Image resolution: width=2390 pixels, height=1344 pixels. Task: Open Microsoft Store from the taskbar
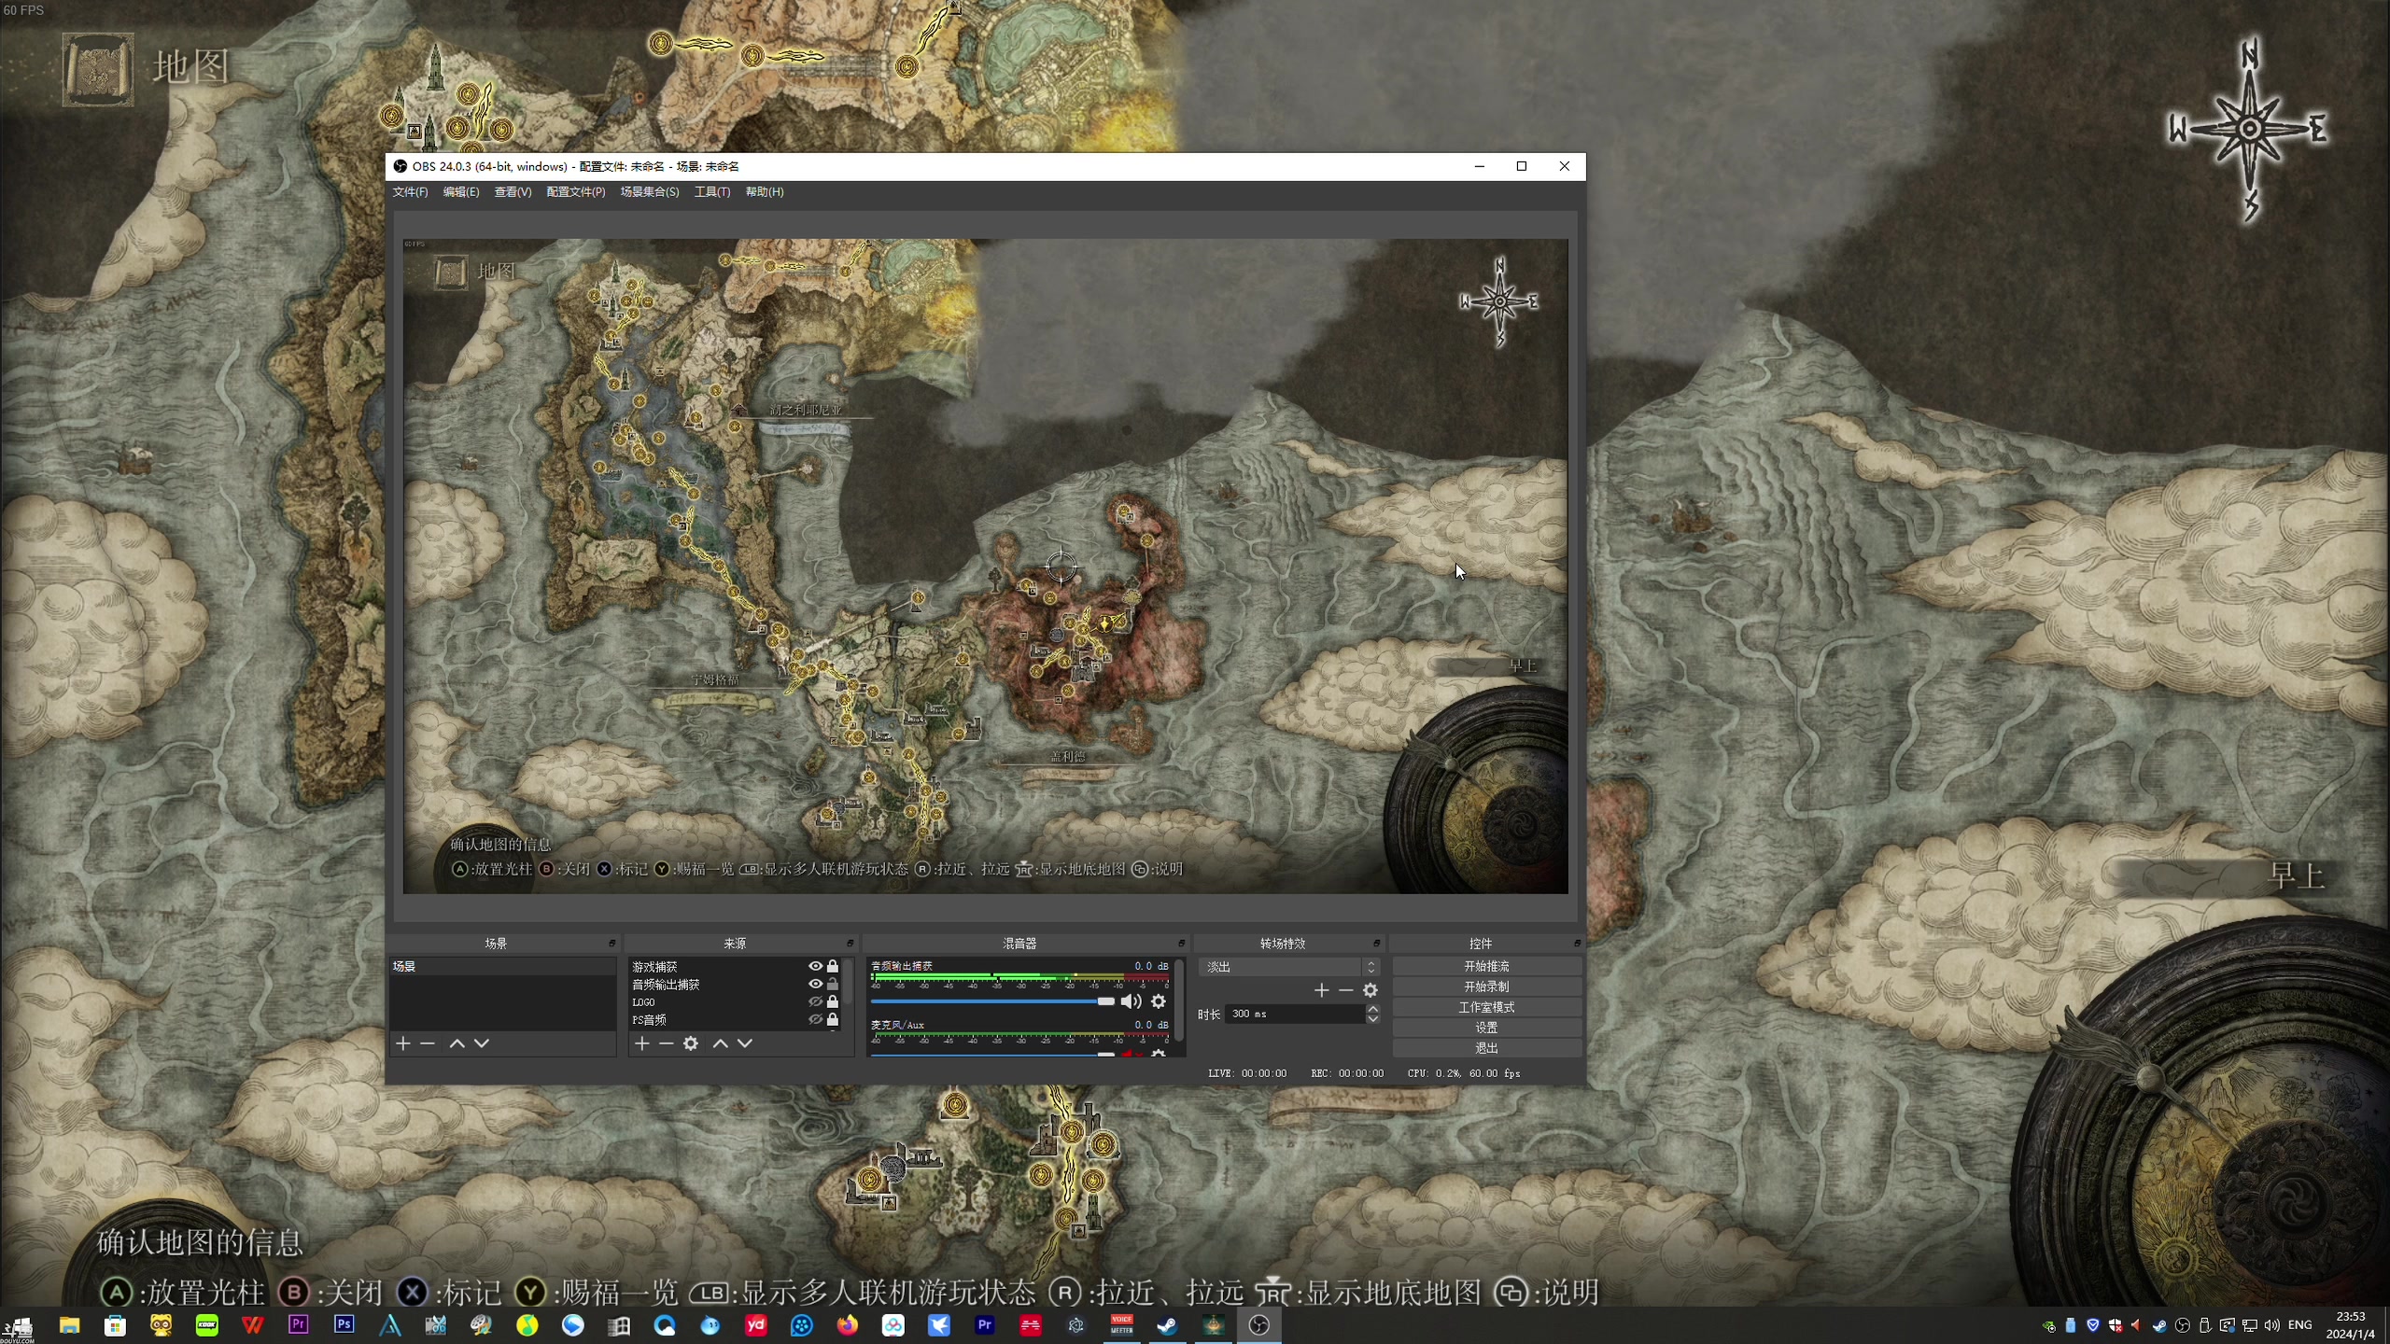point(115,1325)
